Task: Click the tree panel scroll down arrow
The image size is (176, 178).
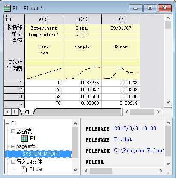Action: click(x=75, y=170)
